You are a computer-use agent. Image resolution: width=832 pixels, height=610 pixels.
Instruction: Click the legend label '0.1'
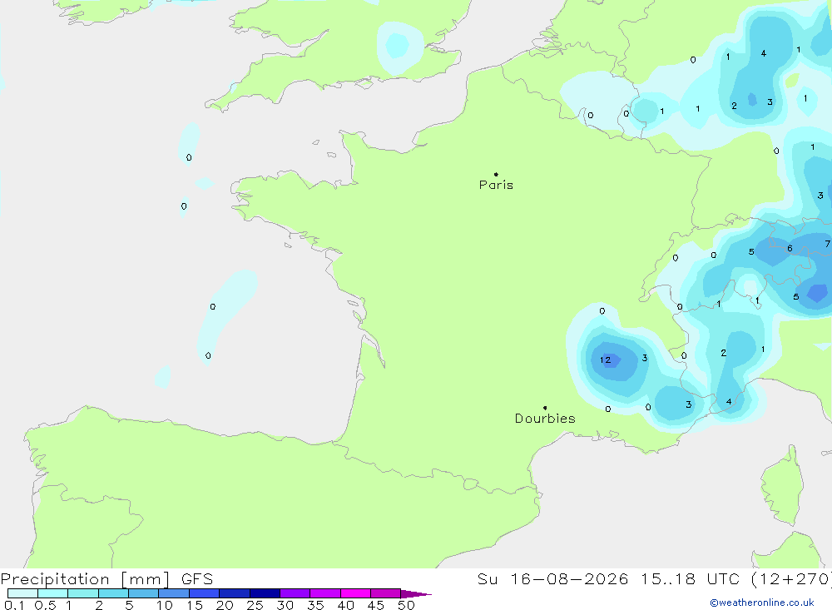pos(14,605)
